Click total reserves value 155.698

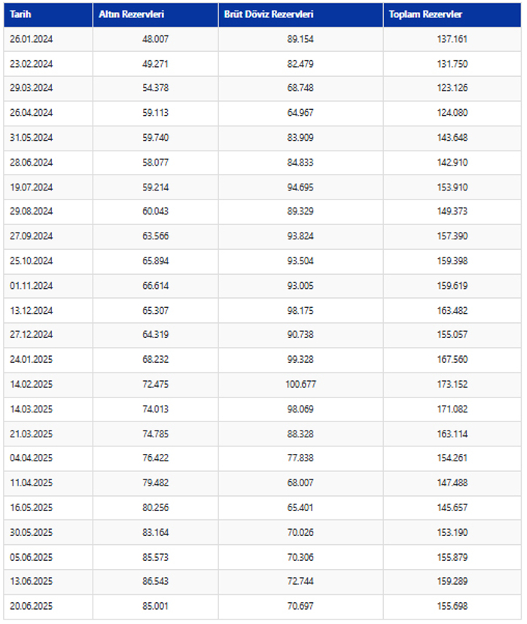pyautogui.click(x=452, y=607)
